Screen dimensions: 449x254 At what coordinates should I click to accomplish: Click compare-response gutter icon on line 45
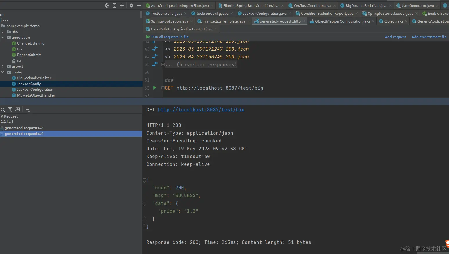coord(155,64)
